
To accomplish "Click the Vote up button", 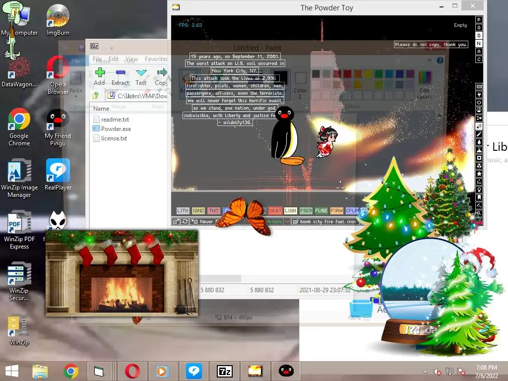I will click(275, 222).
